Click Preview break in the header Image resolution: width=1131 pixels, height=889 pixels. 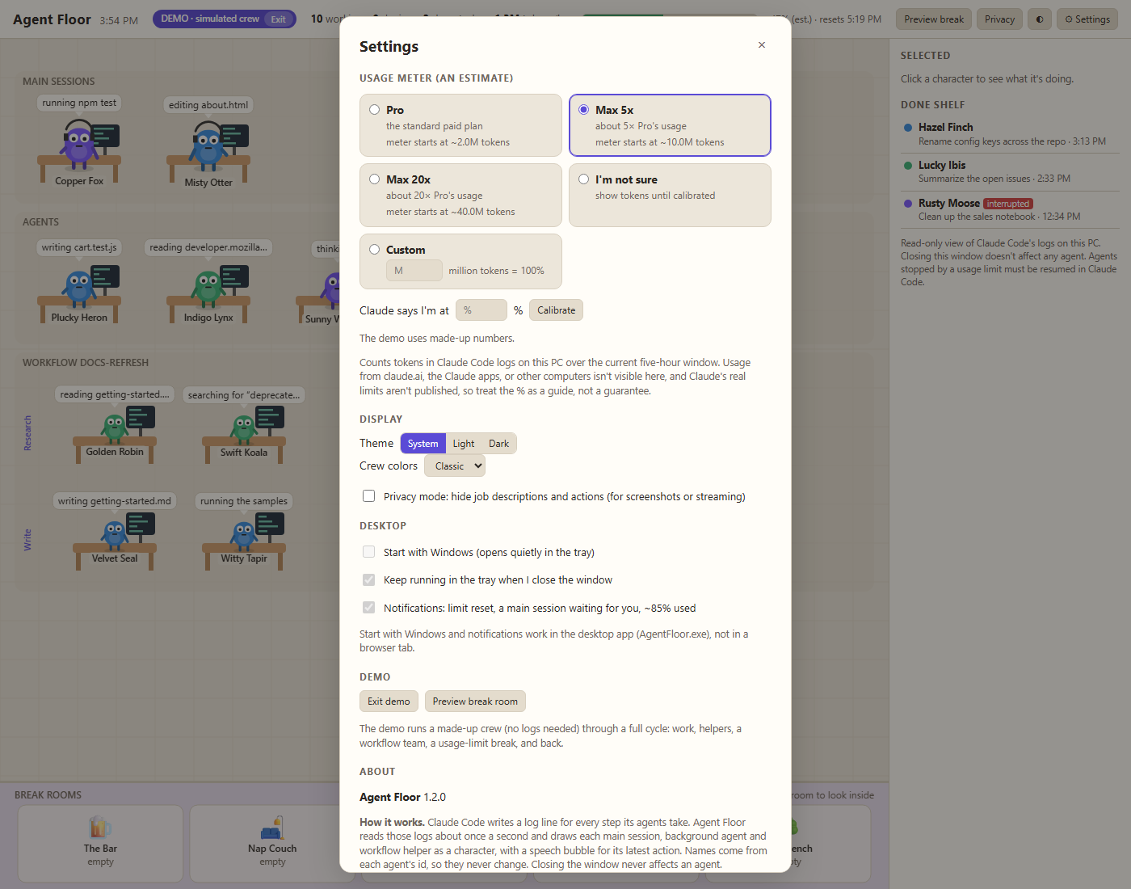(x=934, y=19)
